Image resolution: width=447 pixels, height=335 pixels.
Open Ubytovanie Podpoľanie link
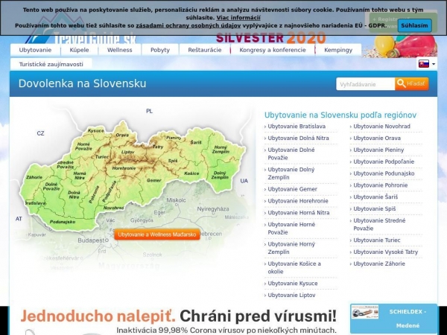[x=384, y=162]
